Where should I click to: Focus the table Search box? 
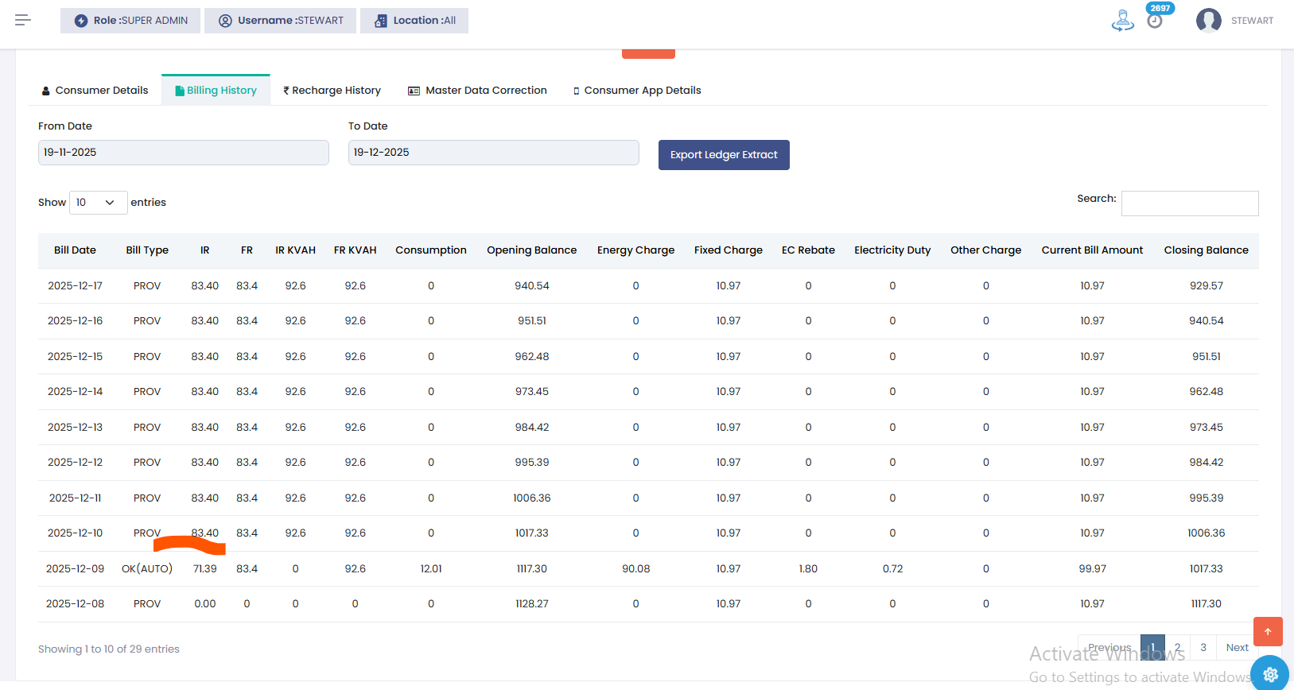pyautogui.click(x=1189, y=204)
